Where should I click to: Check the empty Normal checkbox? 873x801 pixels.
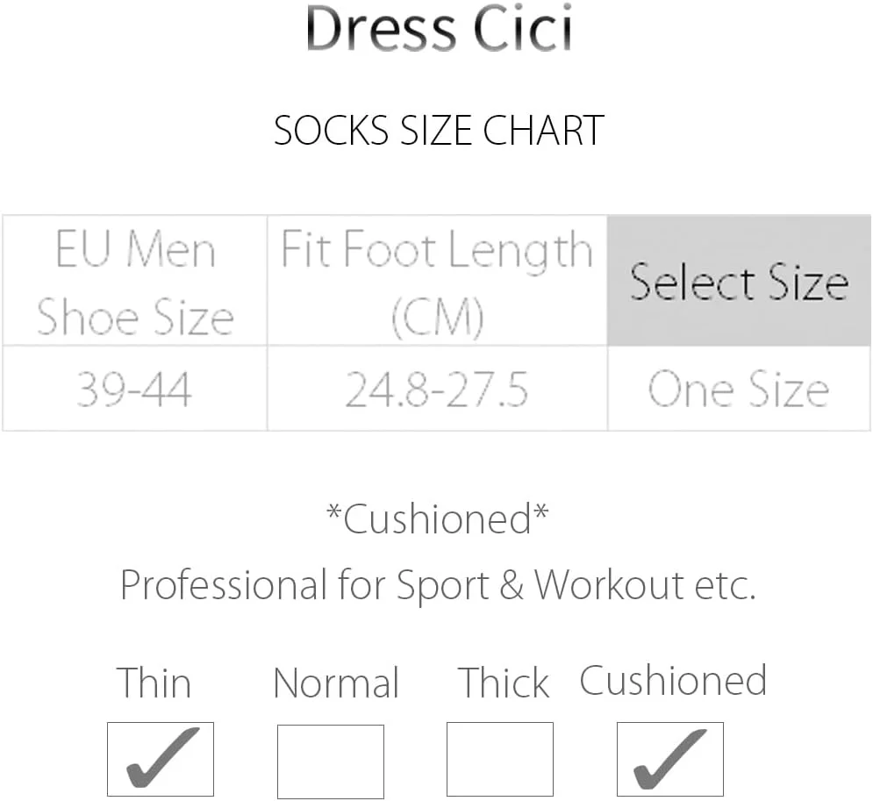pyautogui.click(x=330, y=761)
